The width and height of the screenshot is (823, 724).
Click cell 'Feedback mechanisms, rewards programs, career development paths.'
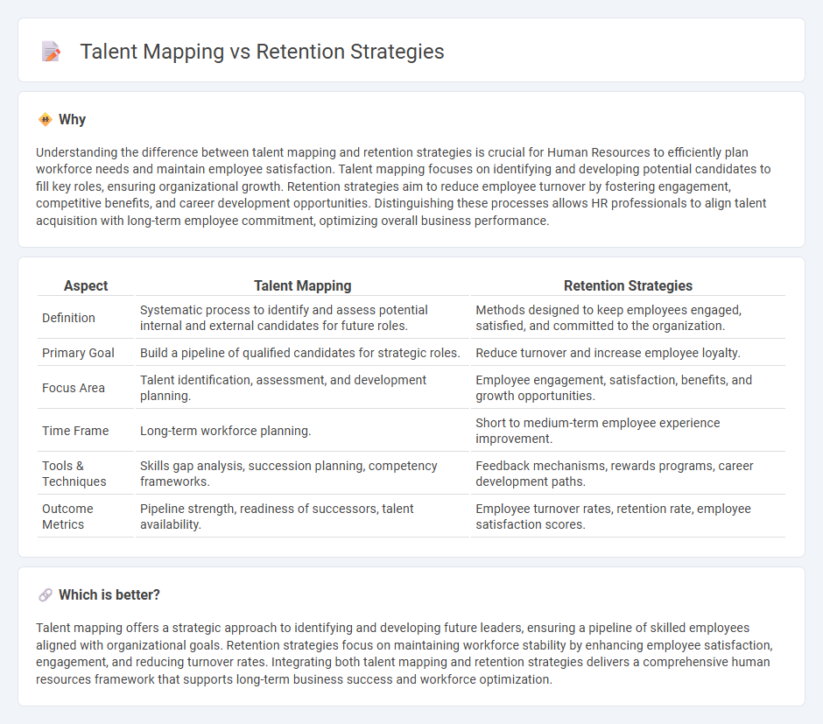tap(628, 474)
